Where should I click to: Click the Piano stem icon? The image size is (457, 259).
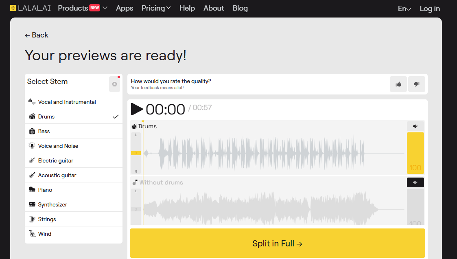coord(32,190)
